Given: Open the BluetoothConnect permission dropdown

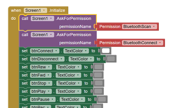Looking at the screenshot, I should point(142,43).
